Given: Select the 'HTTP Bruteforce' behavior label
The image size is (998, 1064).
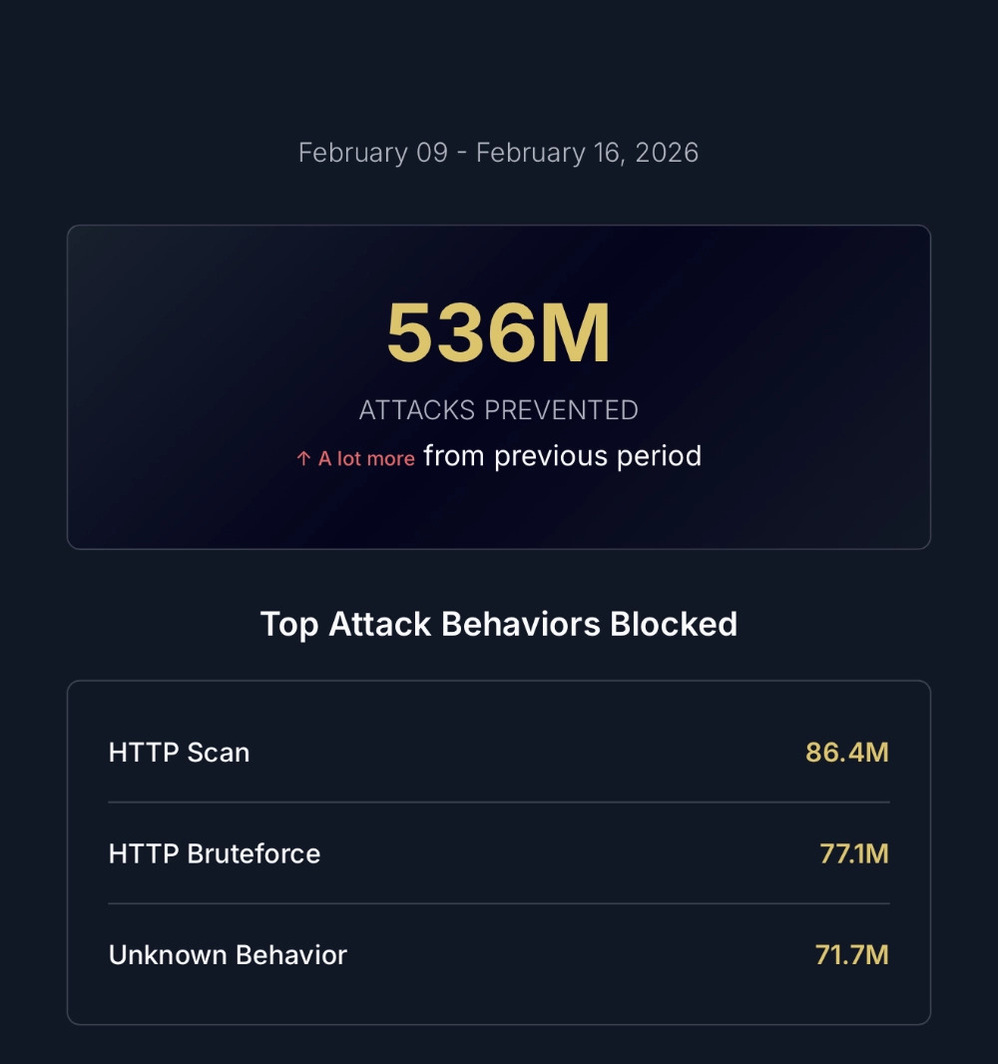Looking at the screenshot, I should 214,853.
